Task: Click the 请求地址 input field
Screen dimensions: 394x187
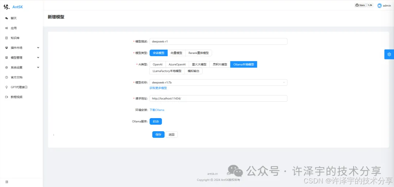Action: click(219, 98)
